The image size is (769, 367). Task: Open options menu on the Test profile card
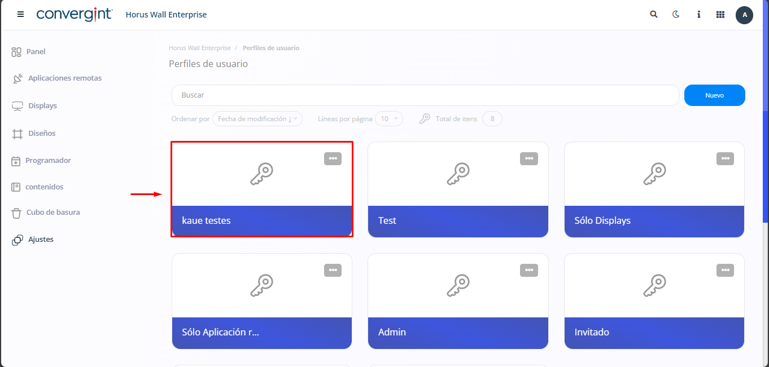click(529, 158)
